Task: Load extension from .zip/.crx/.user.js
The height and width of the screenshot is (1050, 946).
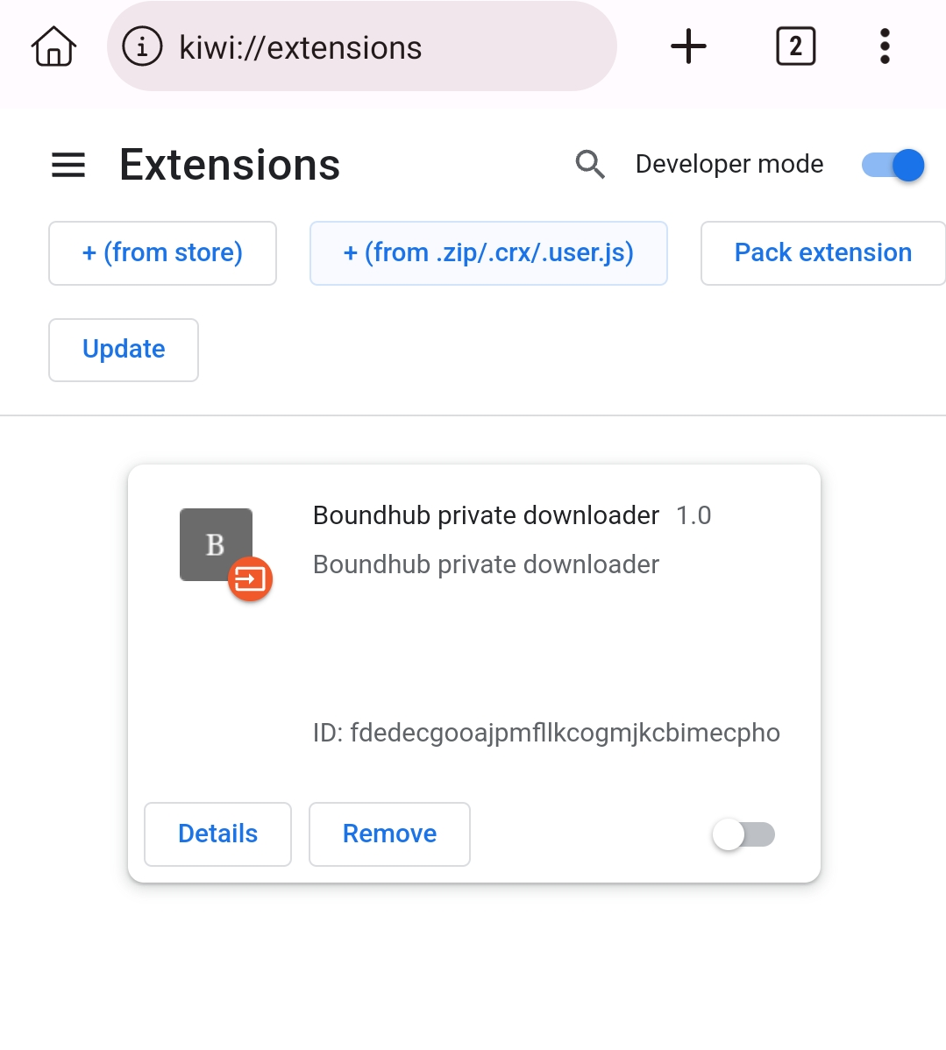Action: [x=488, y=253]
